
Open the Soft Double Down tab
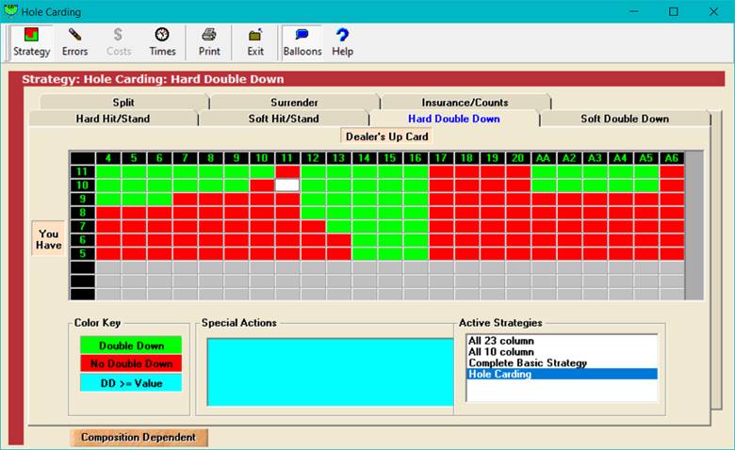pyautogui.click(x=625, y=119)
